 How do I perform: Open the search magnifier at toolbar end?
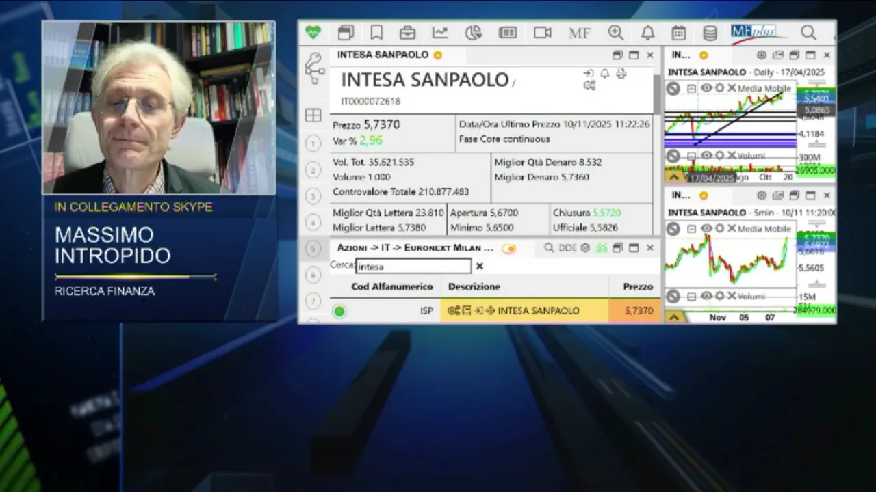[x=808, y=32]
